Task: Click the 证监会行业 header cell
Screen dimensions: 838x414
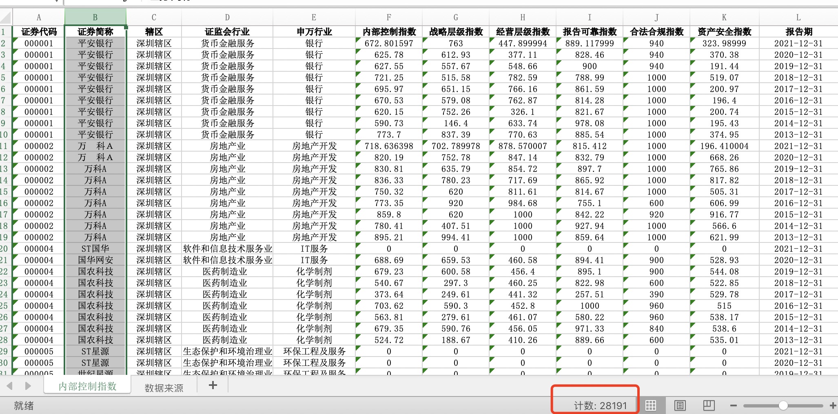Action: click(227, 32)
